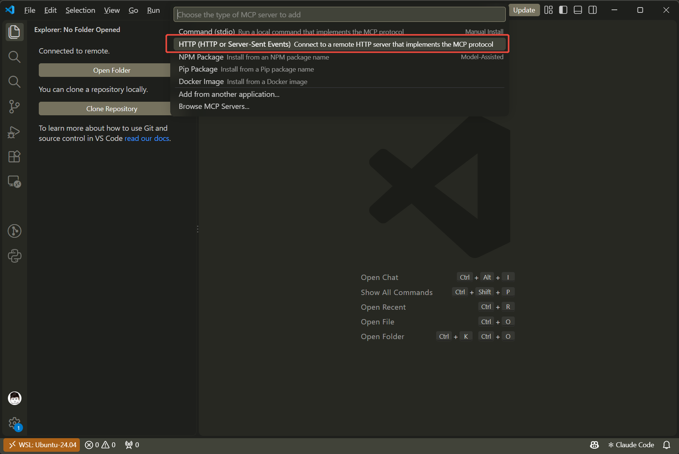Open the Run menu
Screen dimensions: 679x454
[x=153, y=10]
